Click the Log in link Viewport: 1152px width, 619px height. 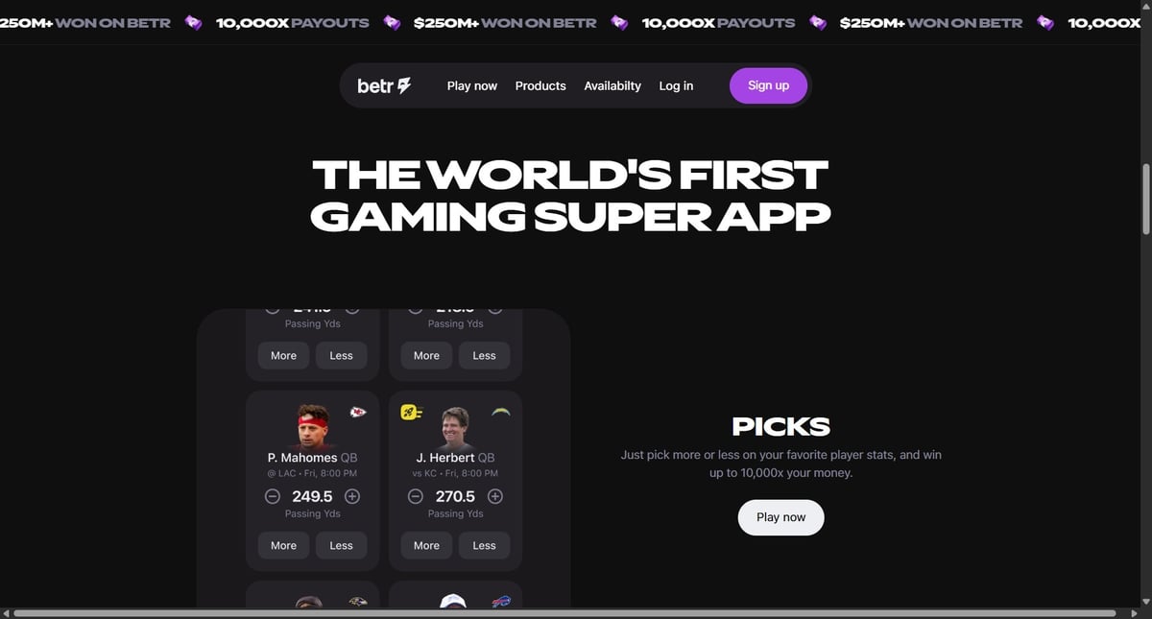pyautogui.click(x=676, y=85)
